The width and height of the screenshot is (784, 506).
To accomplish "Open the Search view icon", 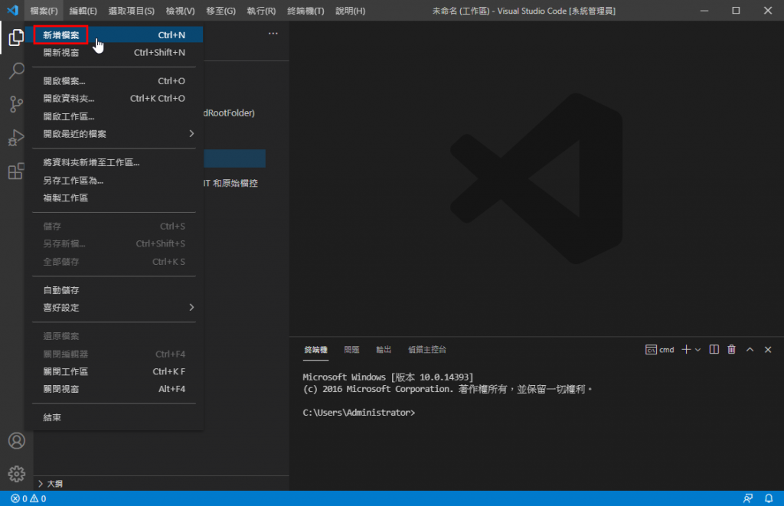I will pyautogui.click(x=16, y=71).
